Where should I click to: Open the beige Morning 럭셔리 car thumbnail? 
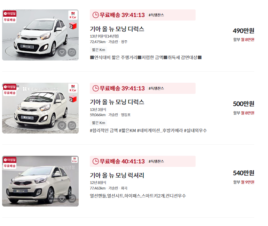[x=40, y=181]
